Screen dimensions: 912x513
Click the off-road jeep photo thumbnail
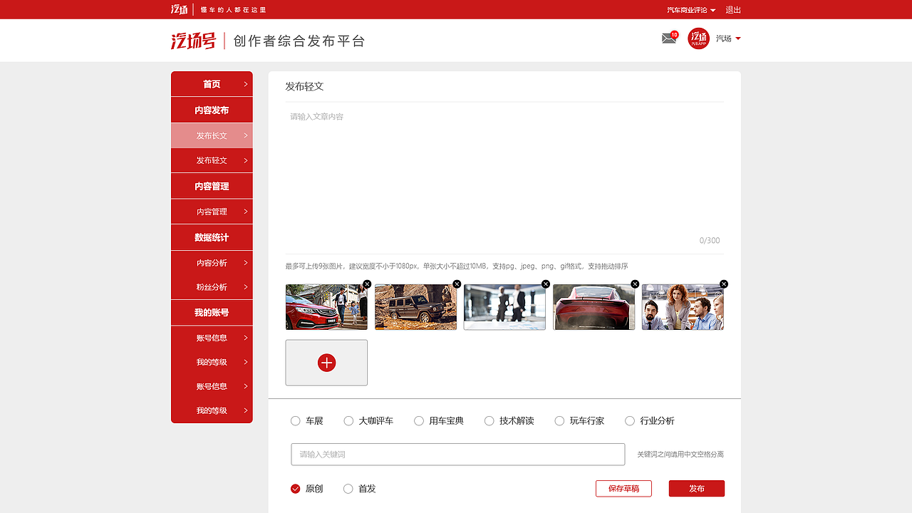coord(415,307)
